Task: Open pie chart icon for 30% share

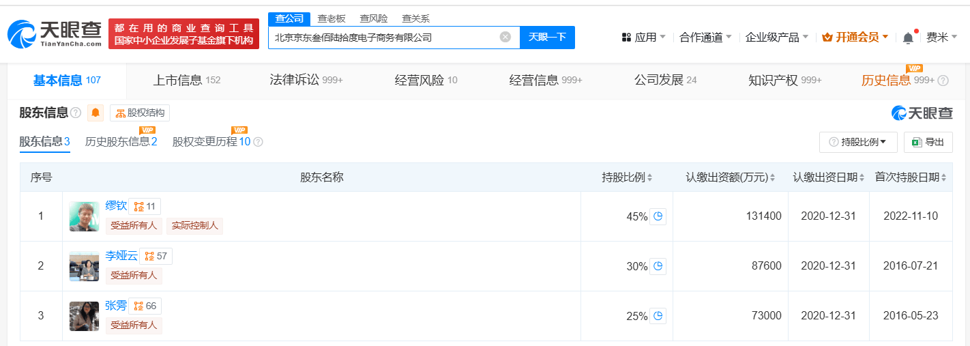Action: click(x=658, y=266)
